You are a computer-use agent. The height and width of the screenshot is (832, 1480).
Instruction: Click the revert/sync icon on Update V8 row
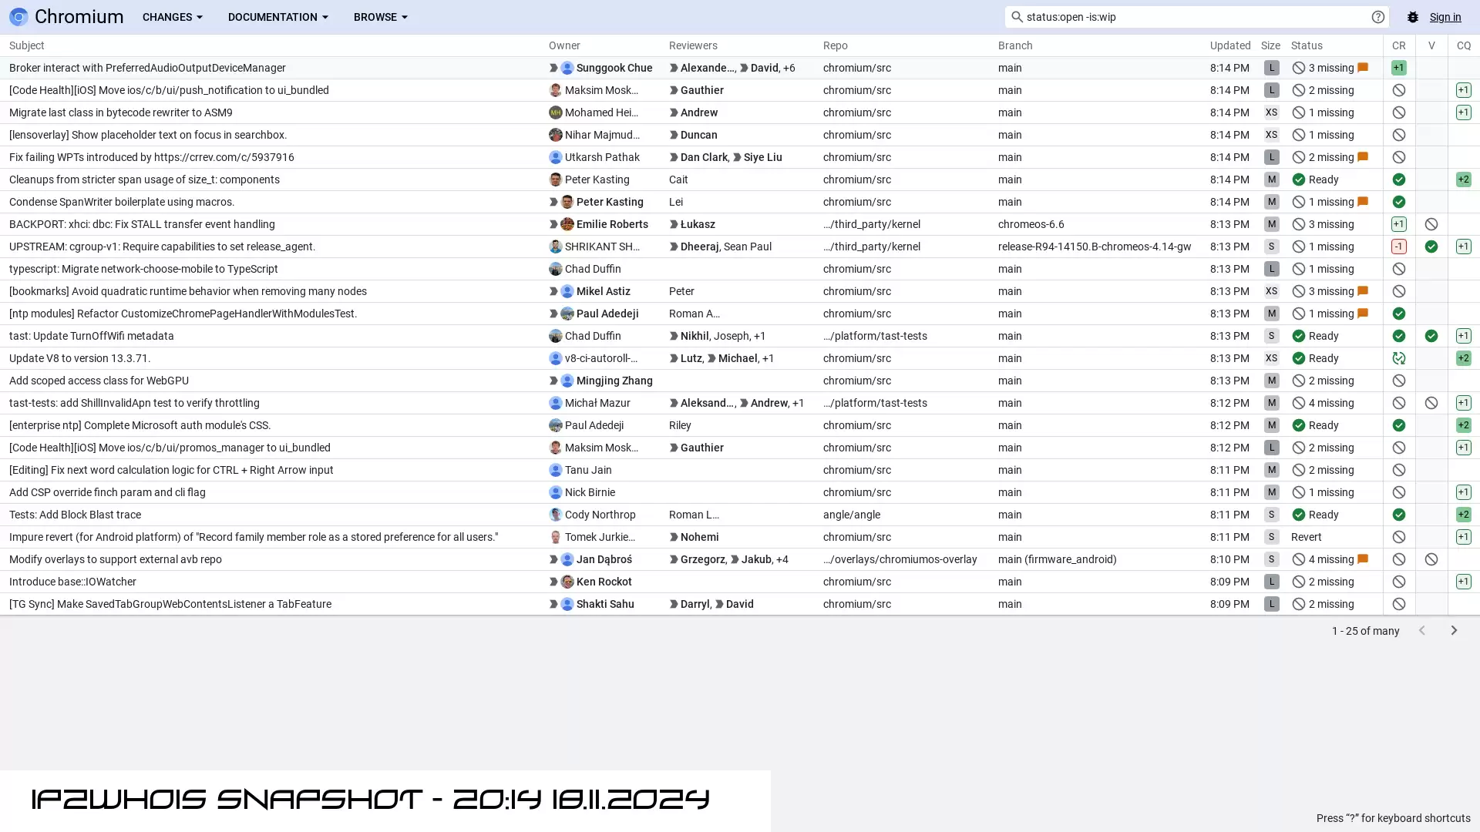click(1399, 357)
